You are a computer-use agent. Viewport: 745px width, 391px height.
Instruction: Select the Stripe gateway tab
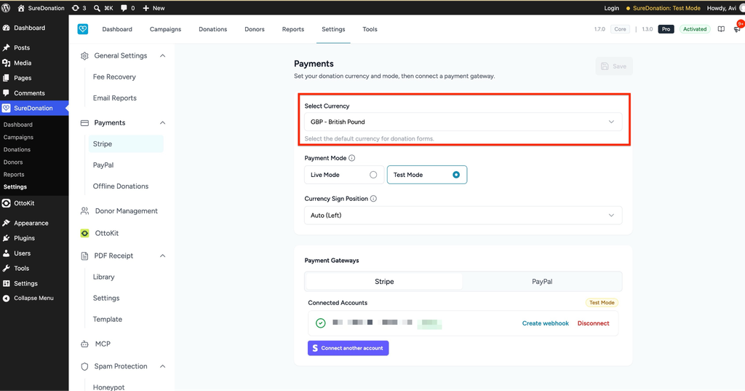pos(384,282)
